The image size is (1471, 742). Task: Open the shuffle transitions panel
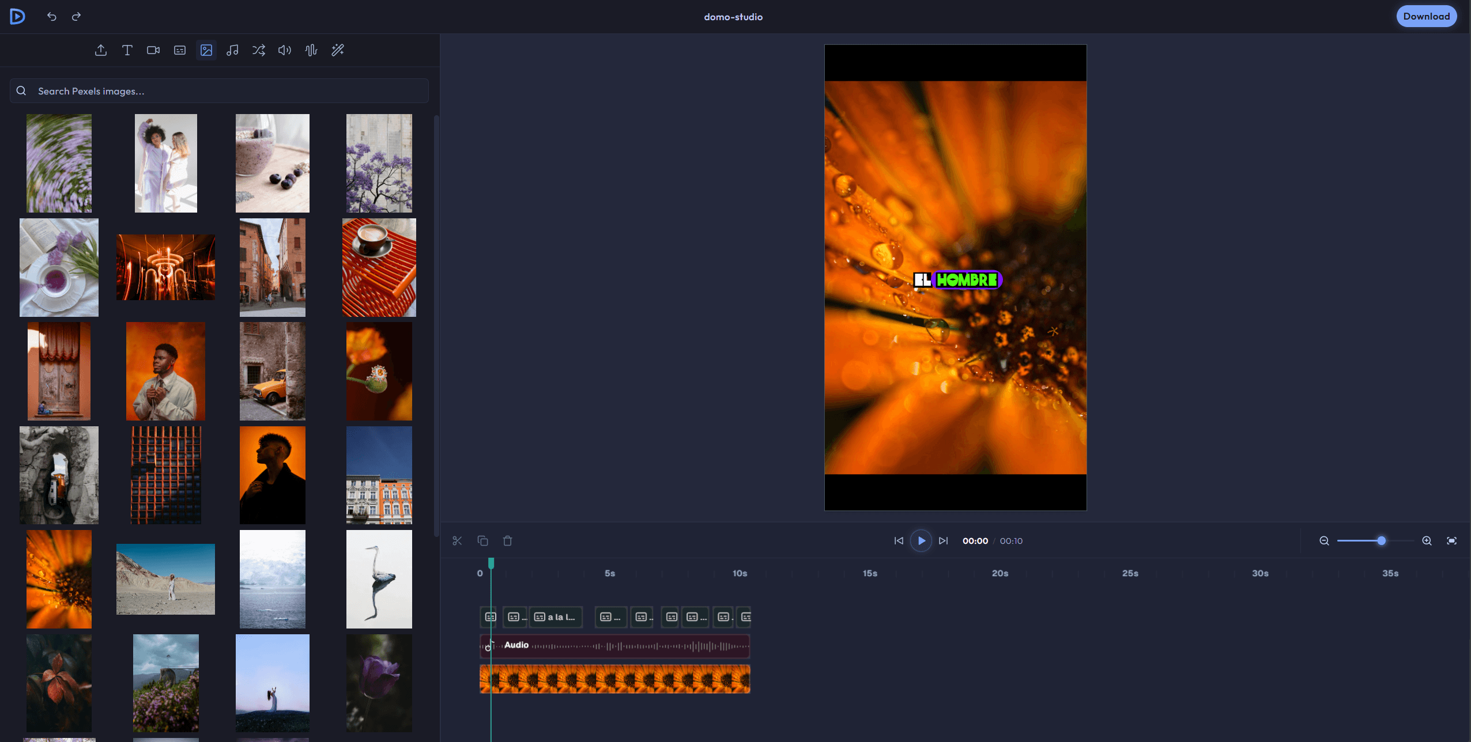[259, 50]
